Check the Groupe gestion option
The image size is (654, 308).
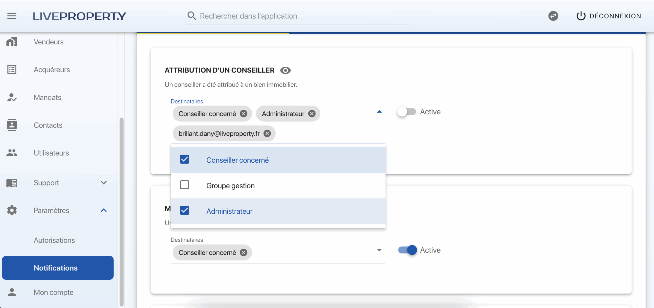184,185
